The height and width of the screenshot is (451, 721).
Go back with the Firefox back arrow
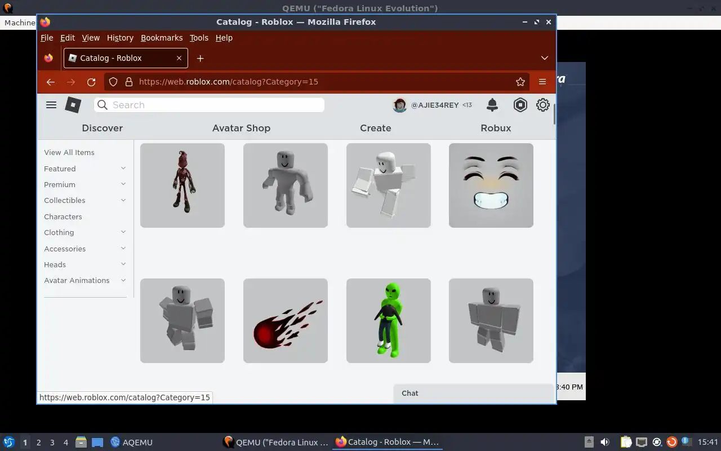[51, 82]
